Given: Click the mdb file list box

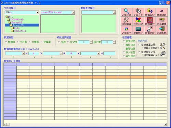Looking at the screenshot, I should [58, 24].
